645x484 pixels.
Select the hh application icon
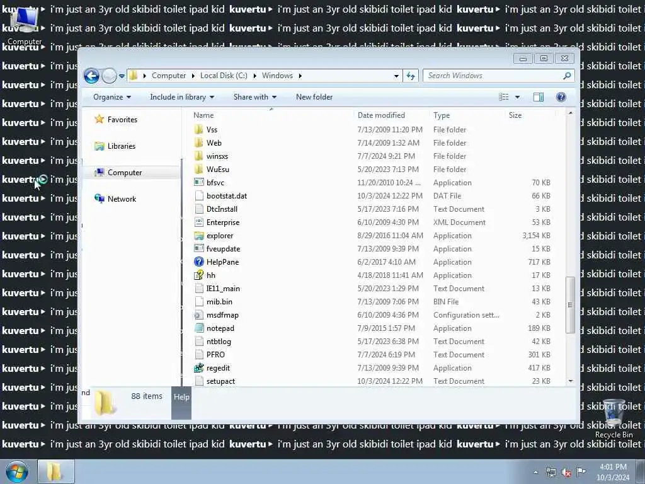[199, 275]
